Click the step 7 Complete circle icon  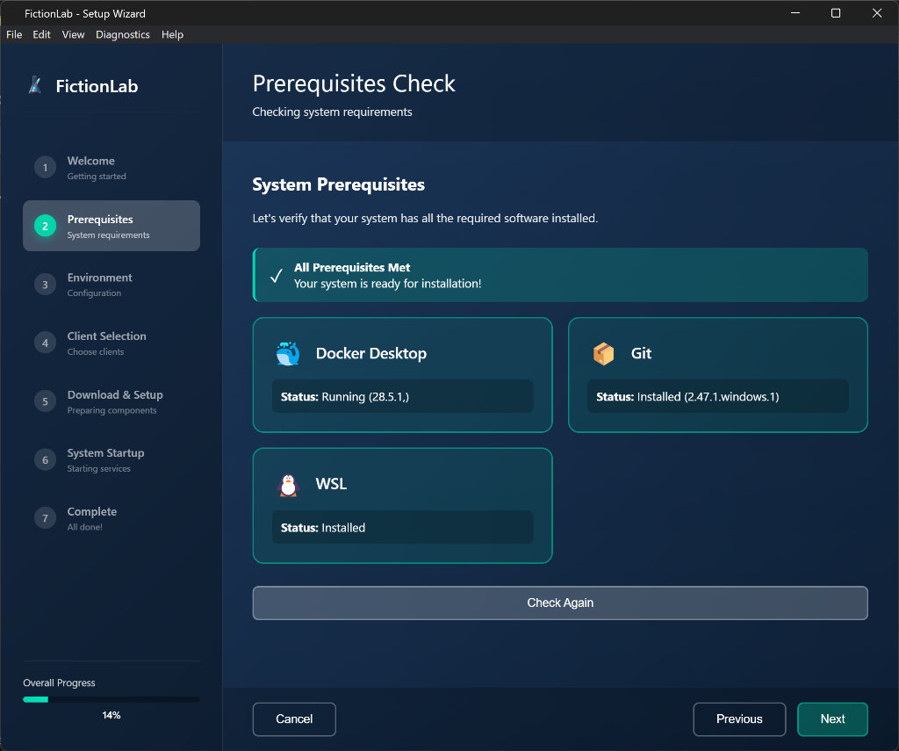pos(45,518)
